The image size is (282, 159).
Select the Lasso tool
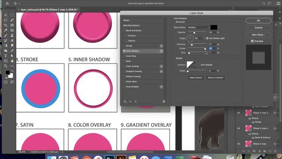point(6,20)
